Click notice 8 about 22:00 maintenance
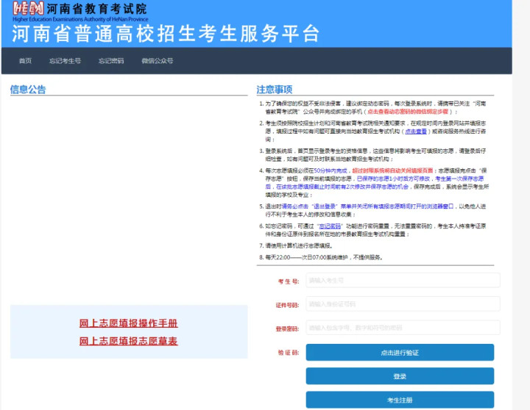Image resolution: width=530 pixels, height=410 pixels. (321, 257)
